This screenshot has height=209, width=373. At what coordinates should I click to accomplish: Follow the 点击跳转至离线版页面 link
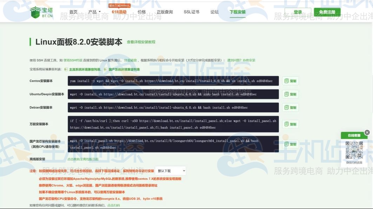(x=83, y=159)
